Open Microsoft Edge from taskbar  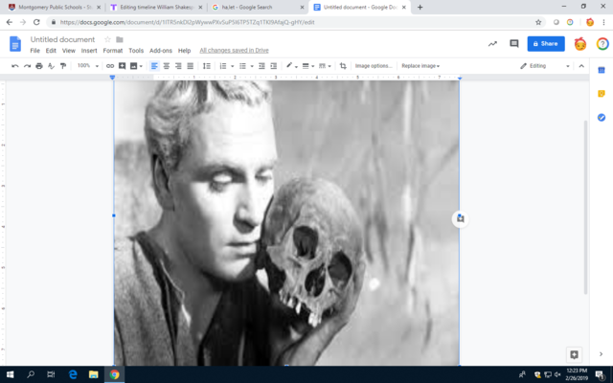tap(73, 374)
